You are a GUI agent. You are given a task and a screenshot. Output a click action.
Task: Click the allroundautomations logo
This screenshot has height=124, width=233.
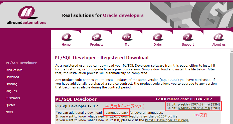tap(27, 15)
